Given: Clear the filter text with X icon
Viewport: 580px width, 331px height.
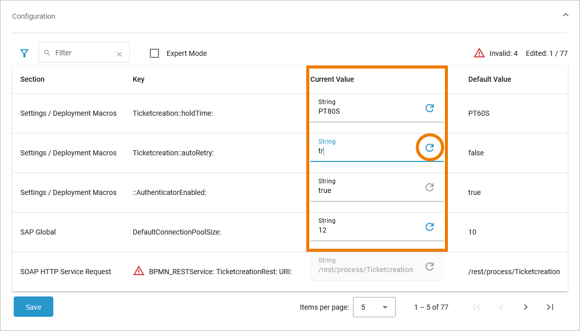Looking at the screenshot, I should tap(119, 54).
